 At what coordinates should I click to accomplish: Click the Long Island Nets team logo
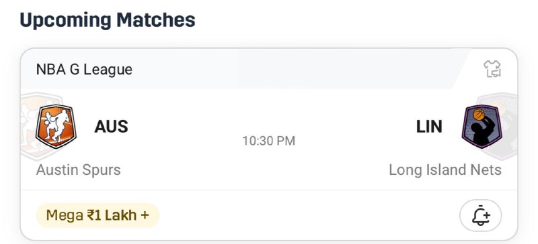click(x=482, y=126)
